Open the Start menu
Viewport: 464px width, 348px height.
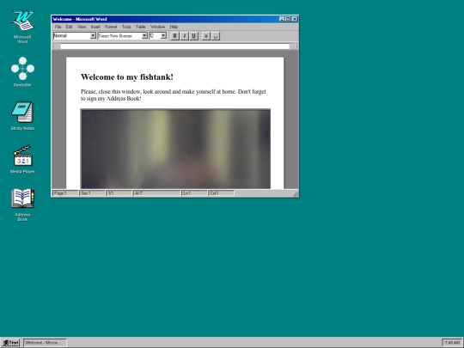coord(10,343)
